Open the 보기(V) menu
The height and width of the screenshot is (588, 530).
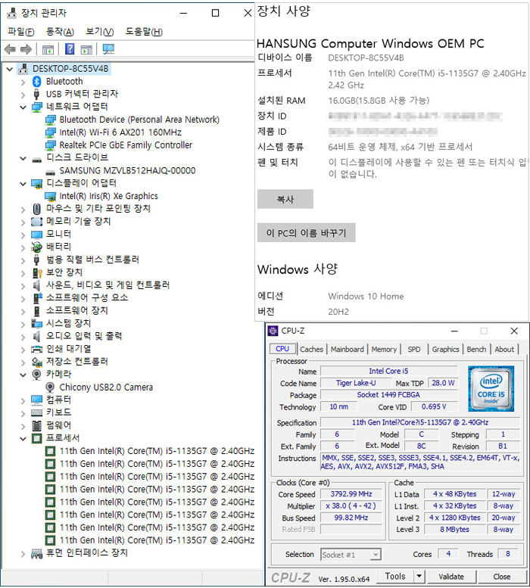[99, 32]
